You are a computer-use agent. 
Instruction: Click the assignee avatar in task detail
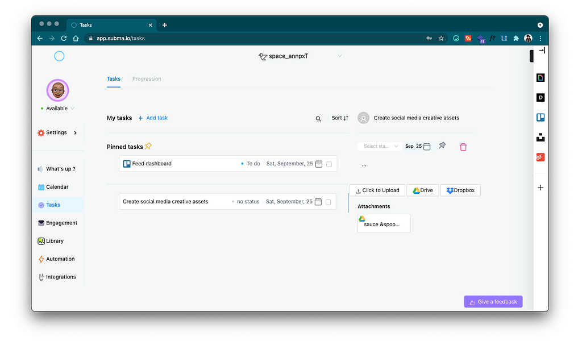coord(364,118)
